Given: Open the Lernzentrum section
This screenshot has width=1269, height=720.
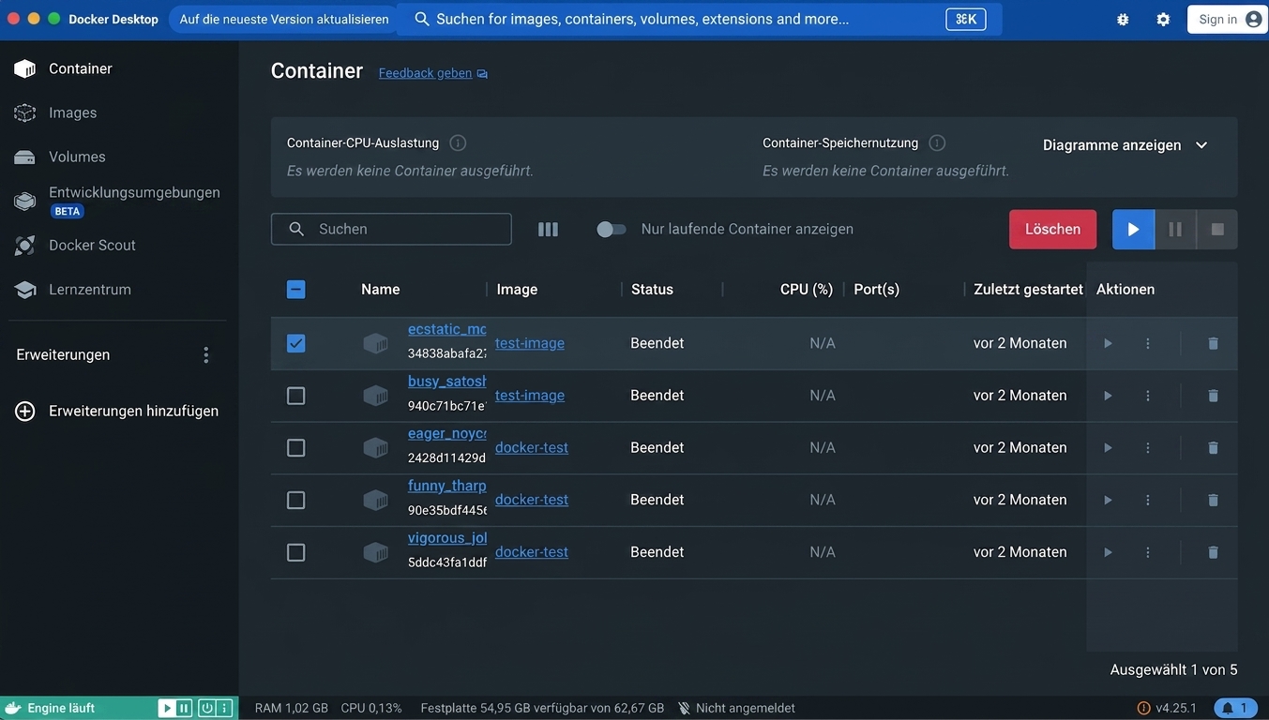Looking at the screenshot, I should [x=119, y=290].
